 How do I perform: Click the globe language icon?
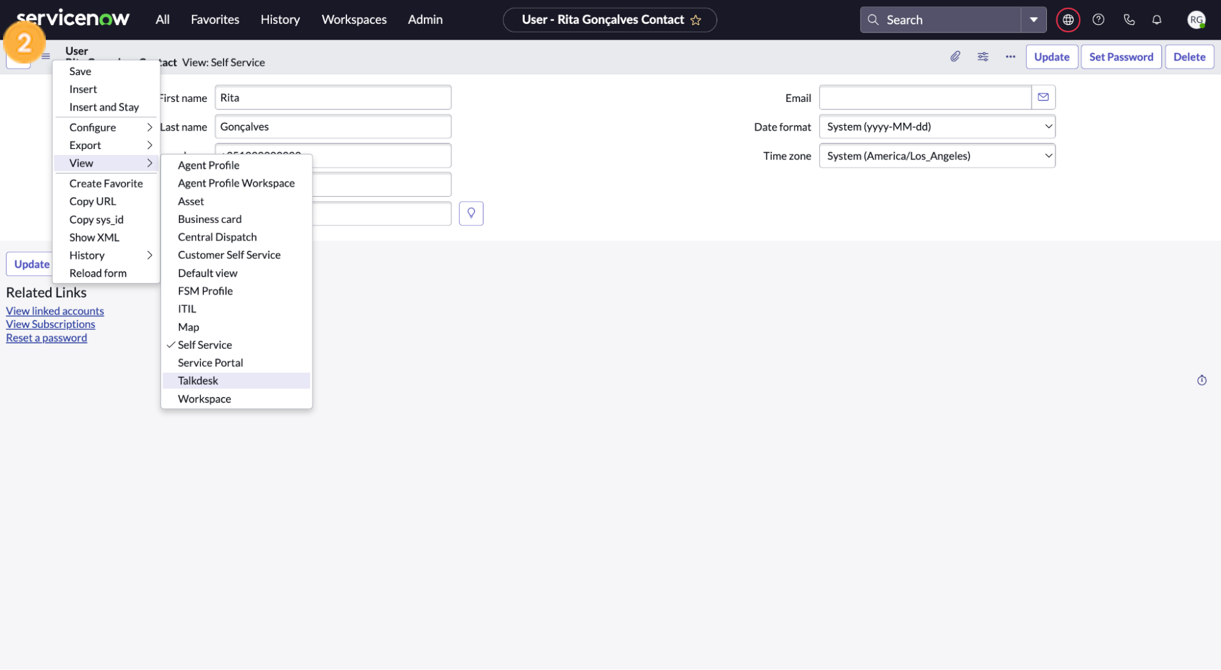coord(1068,20)
